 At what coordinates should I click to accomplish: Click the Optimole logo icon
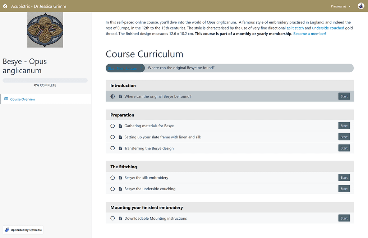(x=7, y=230)
